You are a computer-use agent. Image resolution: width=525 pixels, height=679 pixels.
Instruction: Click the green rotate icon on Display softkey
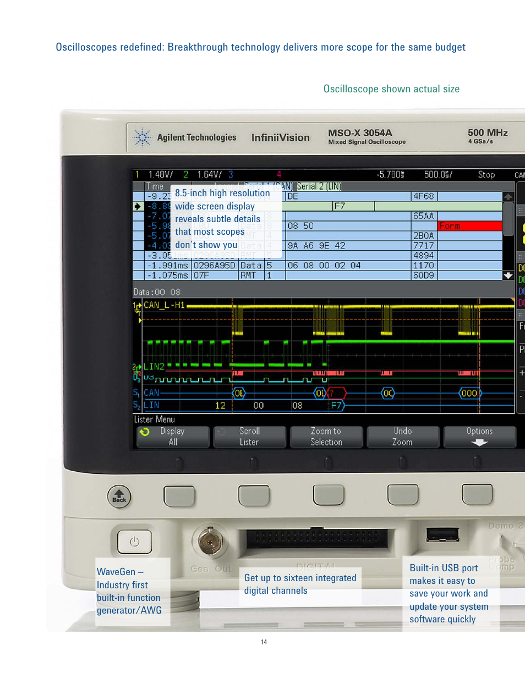tap(145, 432)
